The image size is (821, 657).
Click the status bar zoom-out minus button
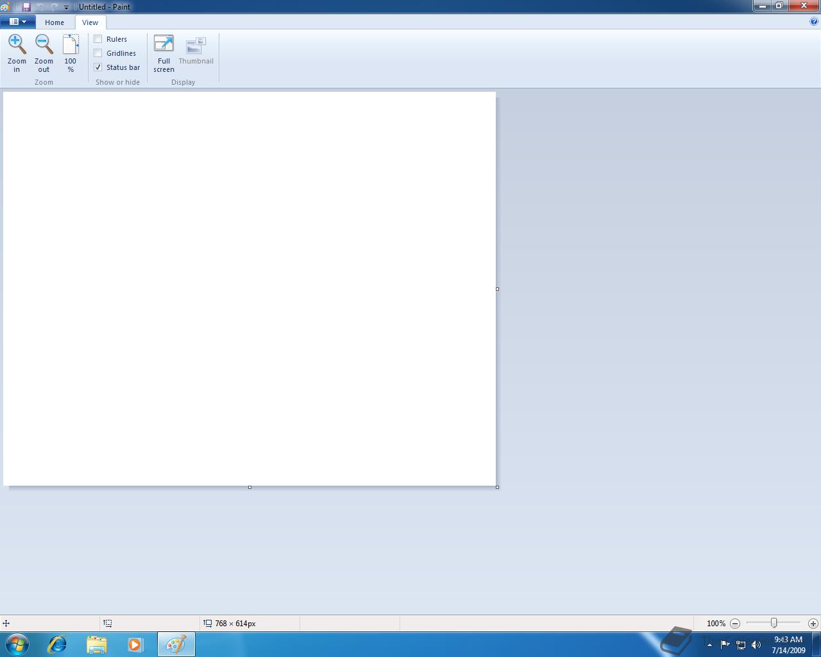(x=735, y=624)
